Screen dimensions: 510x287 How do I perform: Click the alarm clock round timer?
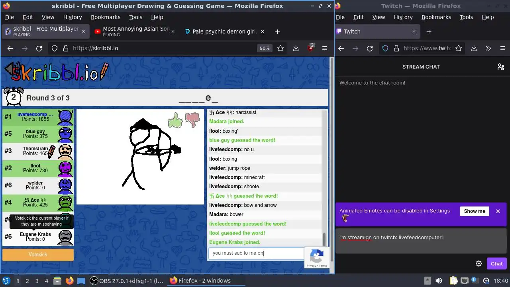(x=14, y=97)
